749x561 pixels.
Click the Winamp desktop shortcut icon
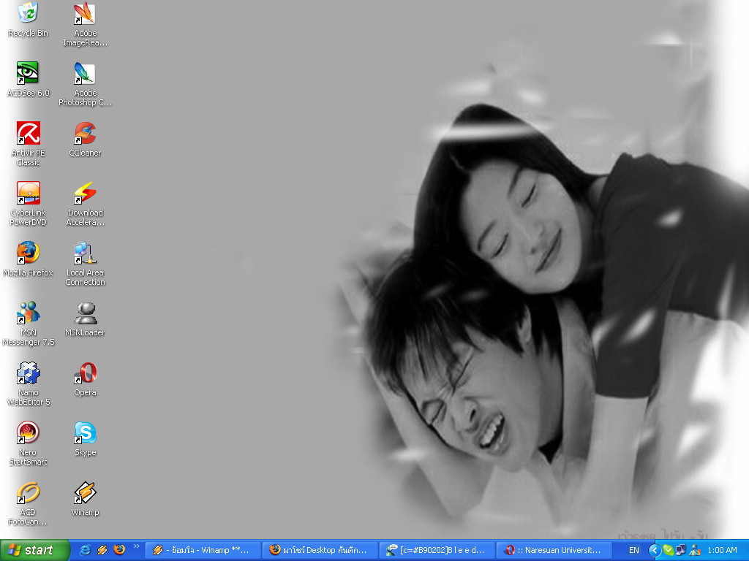[x=85, y=499]
